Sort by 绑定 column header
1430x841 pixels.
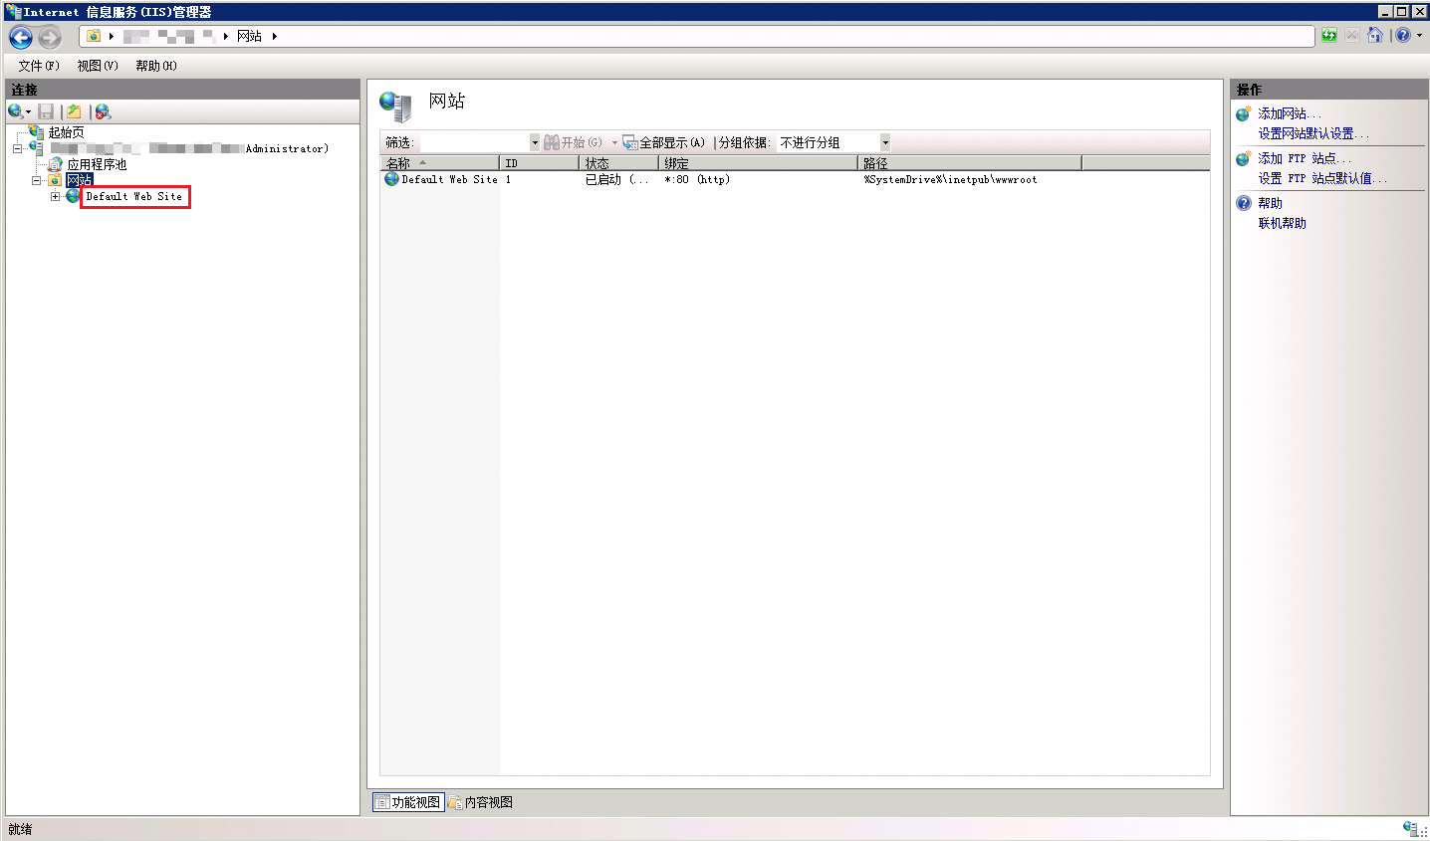coord(759,163)
